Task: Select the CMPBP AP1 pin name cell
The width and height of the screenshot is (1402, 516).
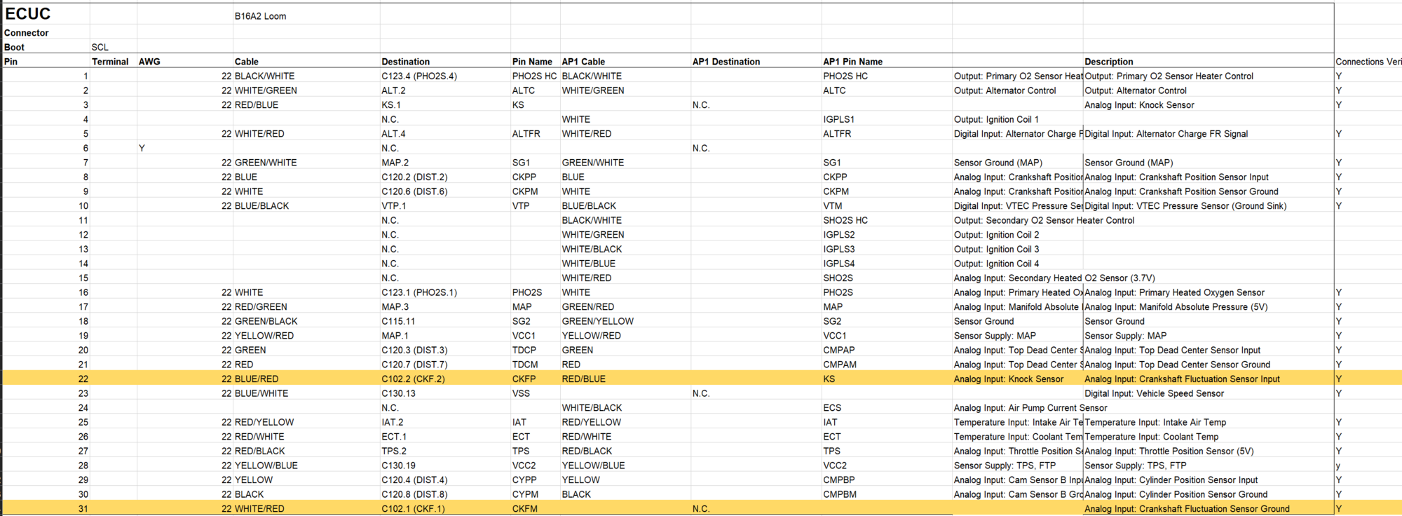Action: coord(838,480)
